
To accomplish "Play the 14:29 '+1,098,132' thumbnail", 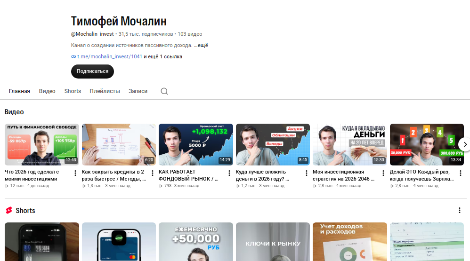I will [196, 144].
